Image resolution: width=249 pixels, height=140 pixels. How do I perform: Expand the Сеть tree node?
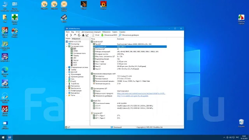coord(67,79)
